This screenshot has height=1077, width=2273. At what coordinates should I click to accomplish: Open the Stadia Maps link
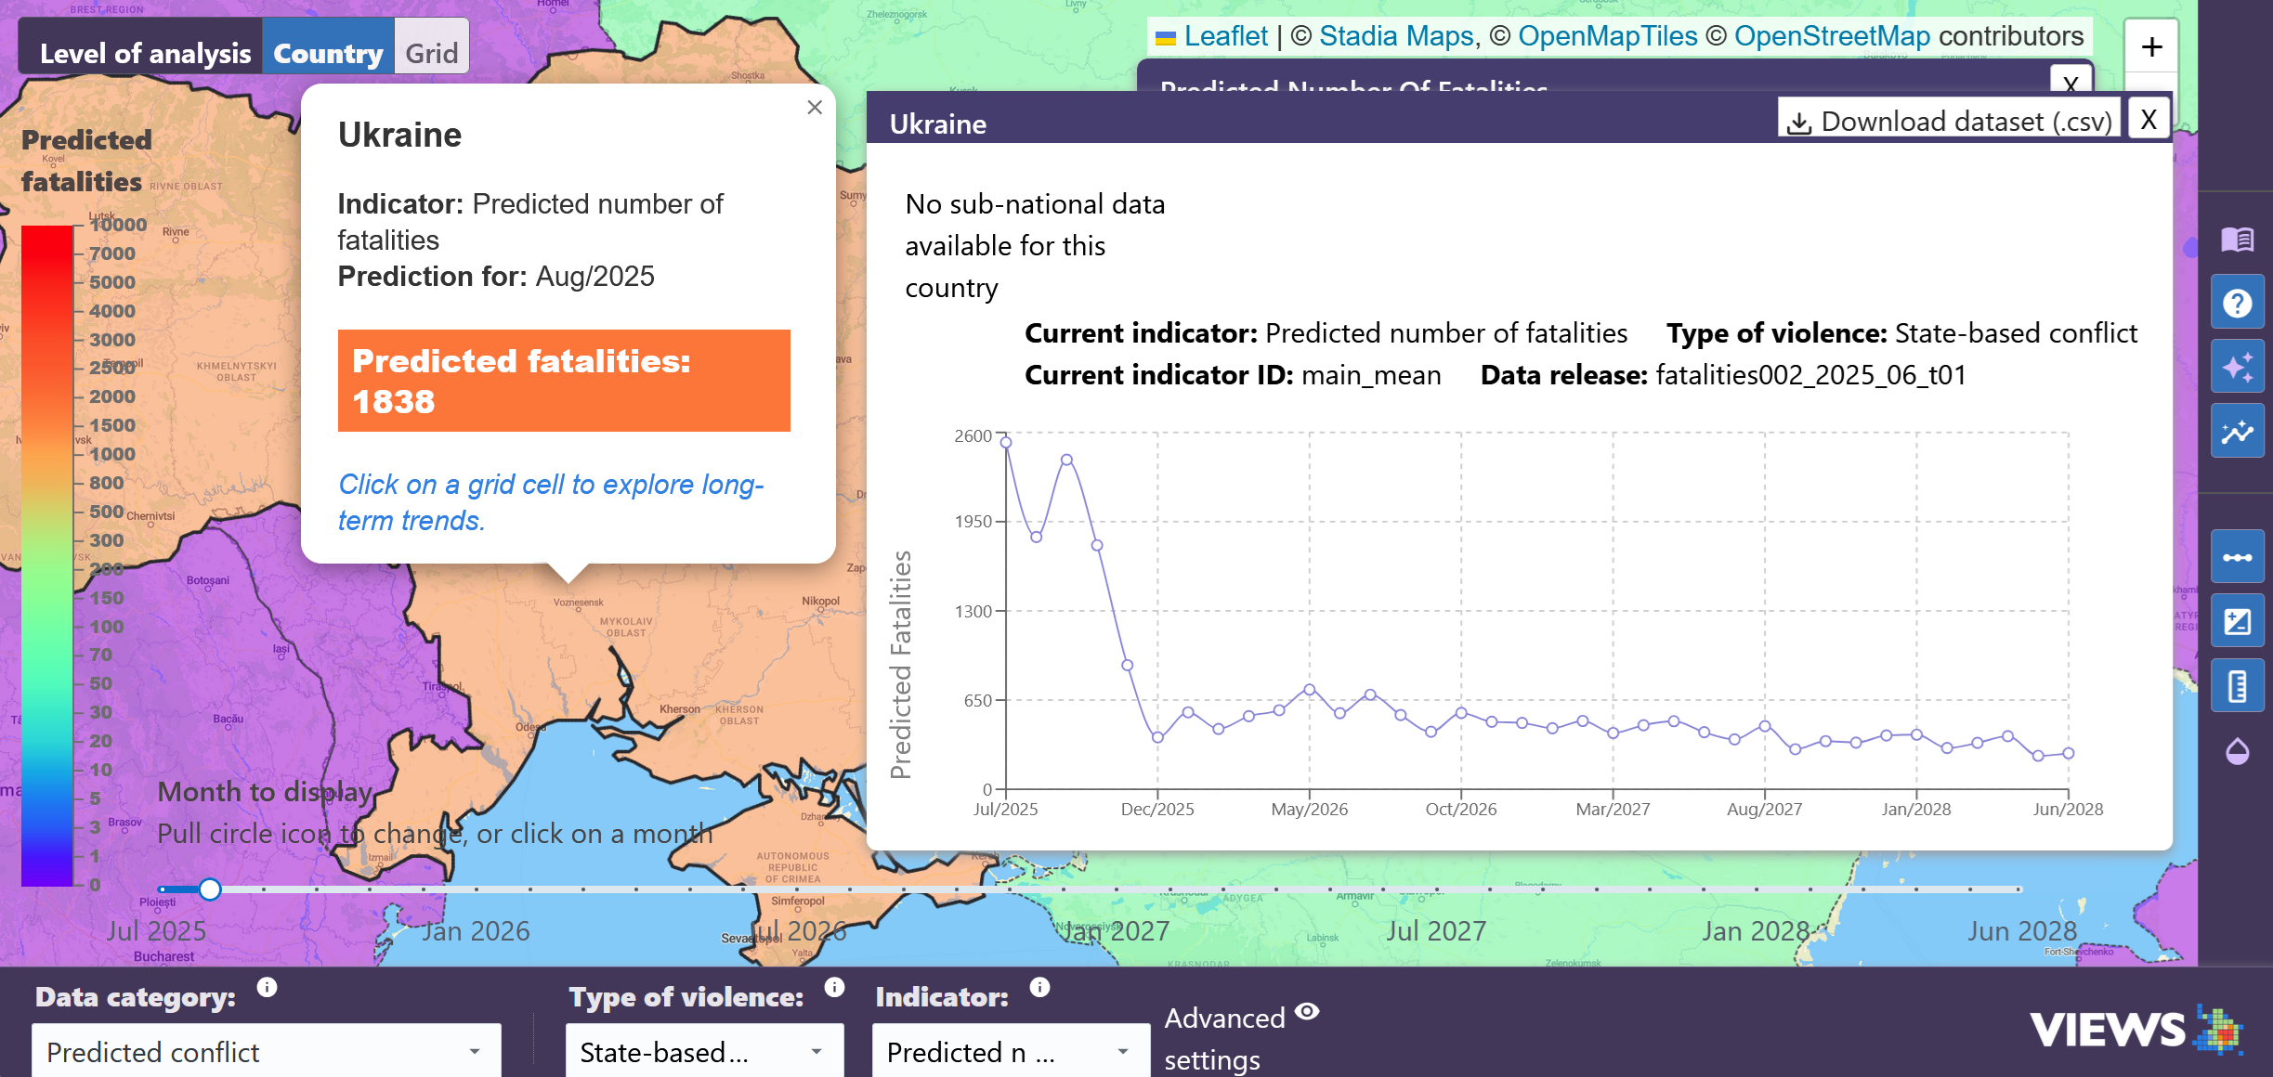pos(1396,36)
